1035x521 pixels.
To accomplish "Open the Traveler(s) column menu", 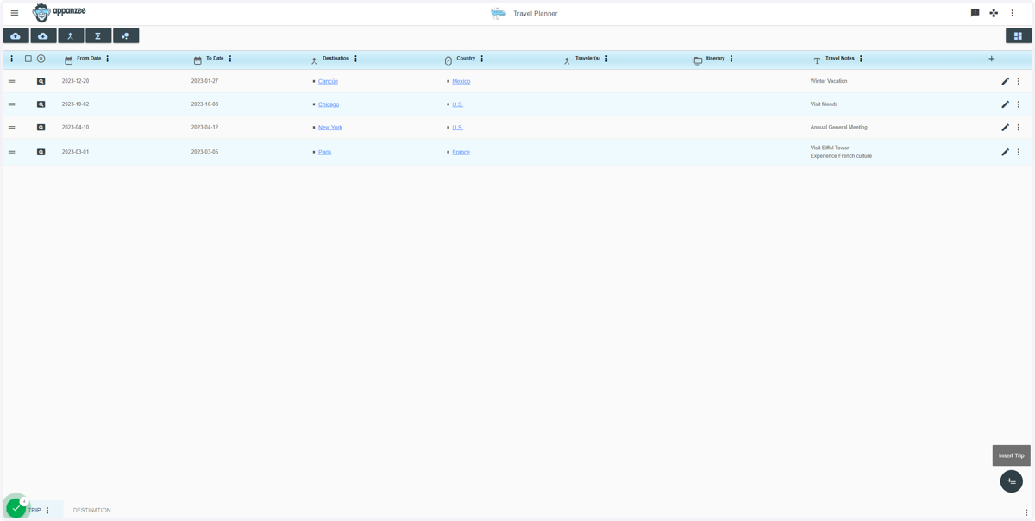I will click(x=606, y=59).
